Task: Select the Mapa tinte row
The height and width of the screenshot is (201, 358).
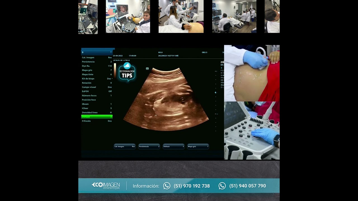Action: click(97, 75)
